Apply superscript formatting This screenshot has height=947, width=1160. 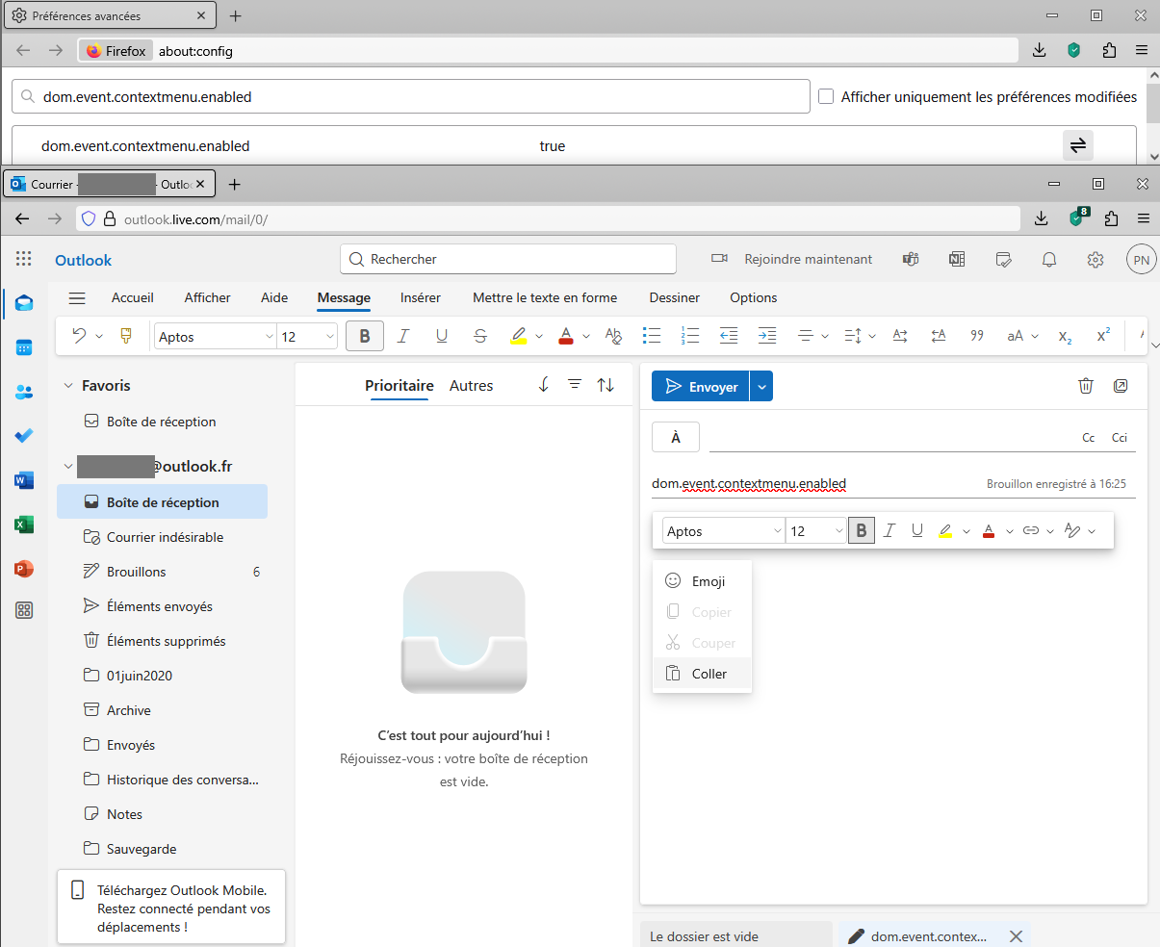tap(1103, 336)
